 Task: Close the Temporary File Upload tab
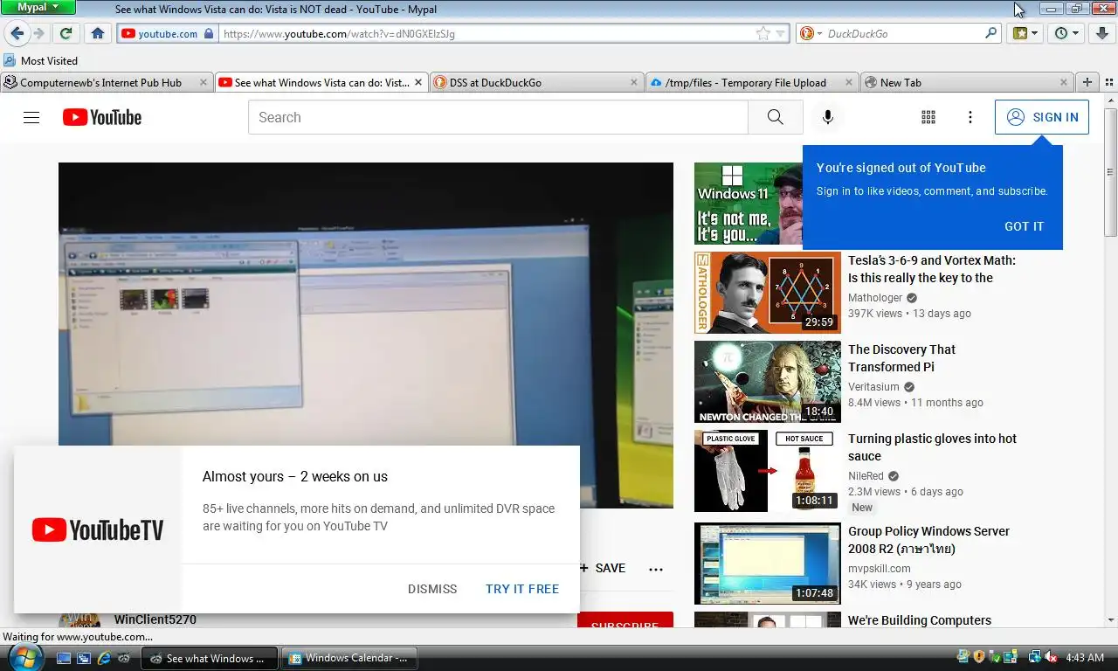coord(849,82)
